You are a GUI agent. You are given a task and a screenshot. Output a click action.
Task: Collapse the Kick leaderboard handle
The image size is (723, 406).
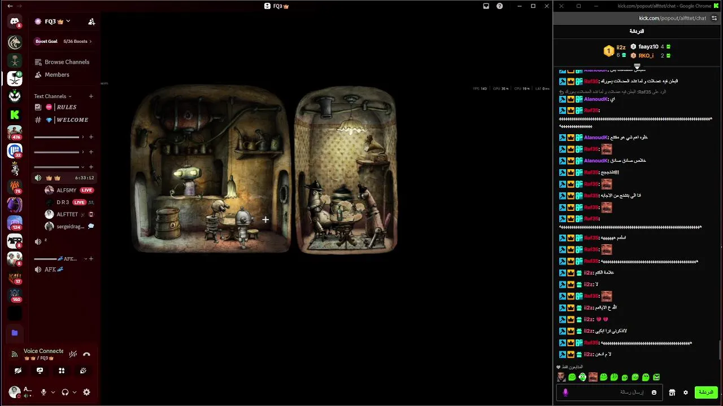coord(637,67)
